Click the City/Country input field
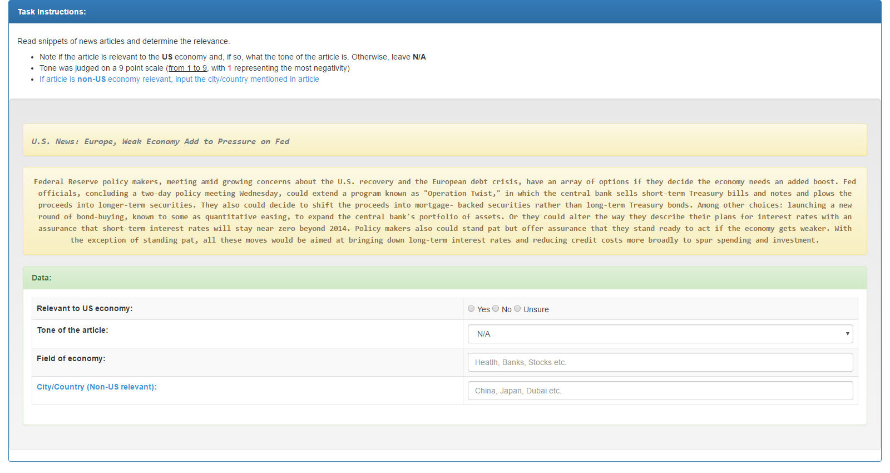Image resolution: width=890 pixels, height=473 pixels. (x=660, y=391)
